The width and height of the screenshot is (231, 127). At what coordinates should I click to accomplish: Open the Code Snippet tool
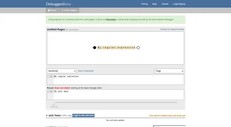pos(69,10)
